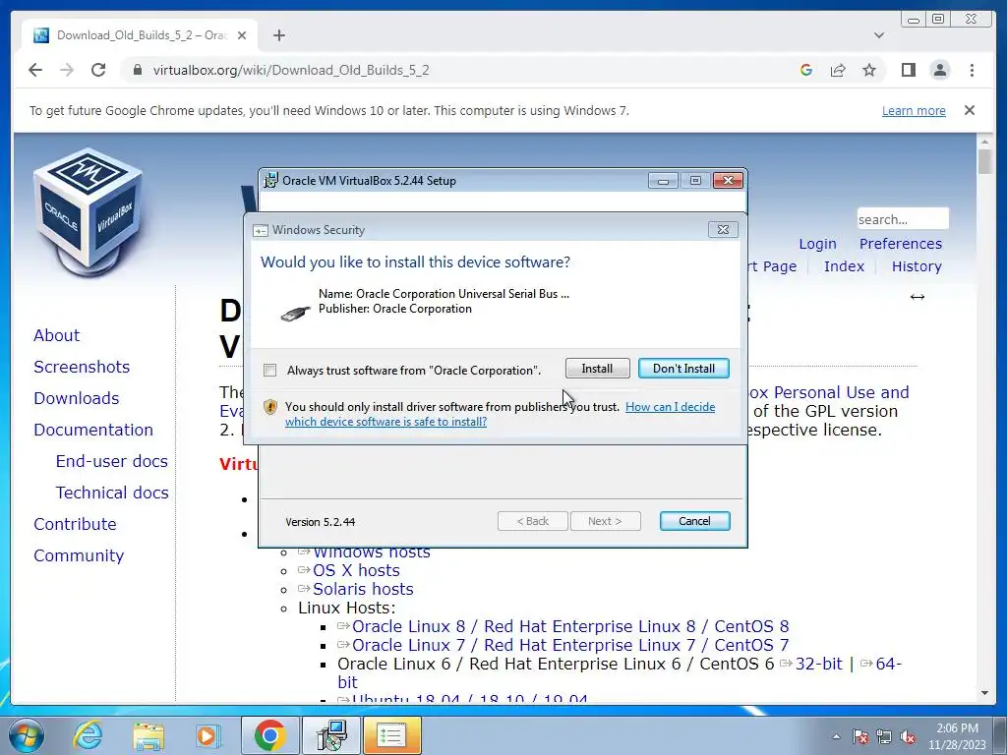
Task: Open the yellow list taskbar app
Action: click(391, 735)
